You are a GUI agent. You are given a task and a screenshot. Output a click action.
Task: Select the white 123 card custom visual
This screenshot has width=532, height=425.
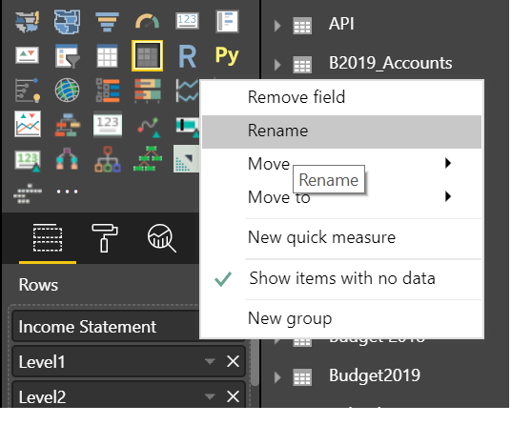tap(107, 124)
